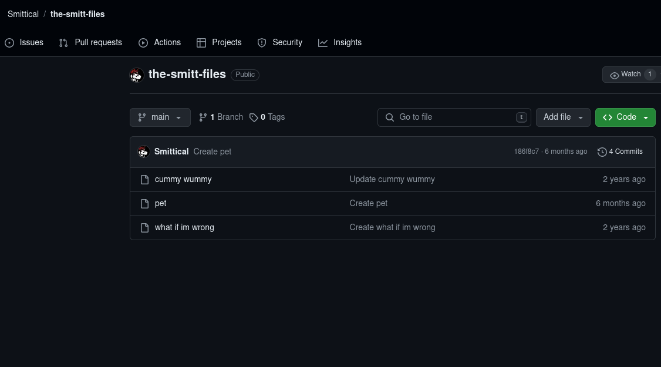Click 2 years ago in what if im wrong row

point(624,227)
